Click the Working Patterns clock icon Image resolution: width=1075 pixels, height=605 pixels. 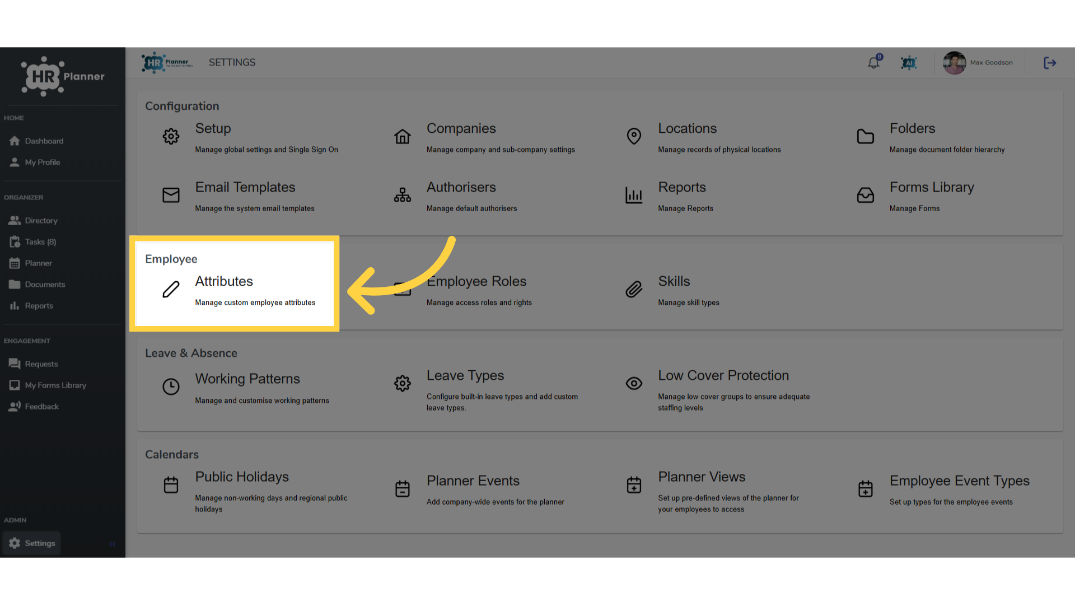pos(171,387)
